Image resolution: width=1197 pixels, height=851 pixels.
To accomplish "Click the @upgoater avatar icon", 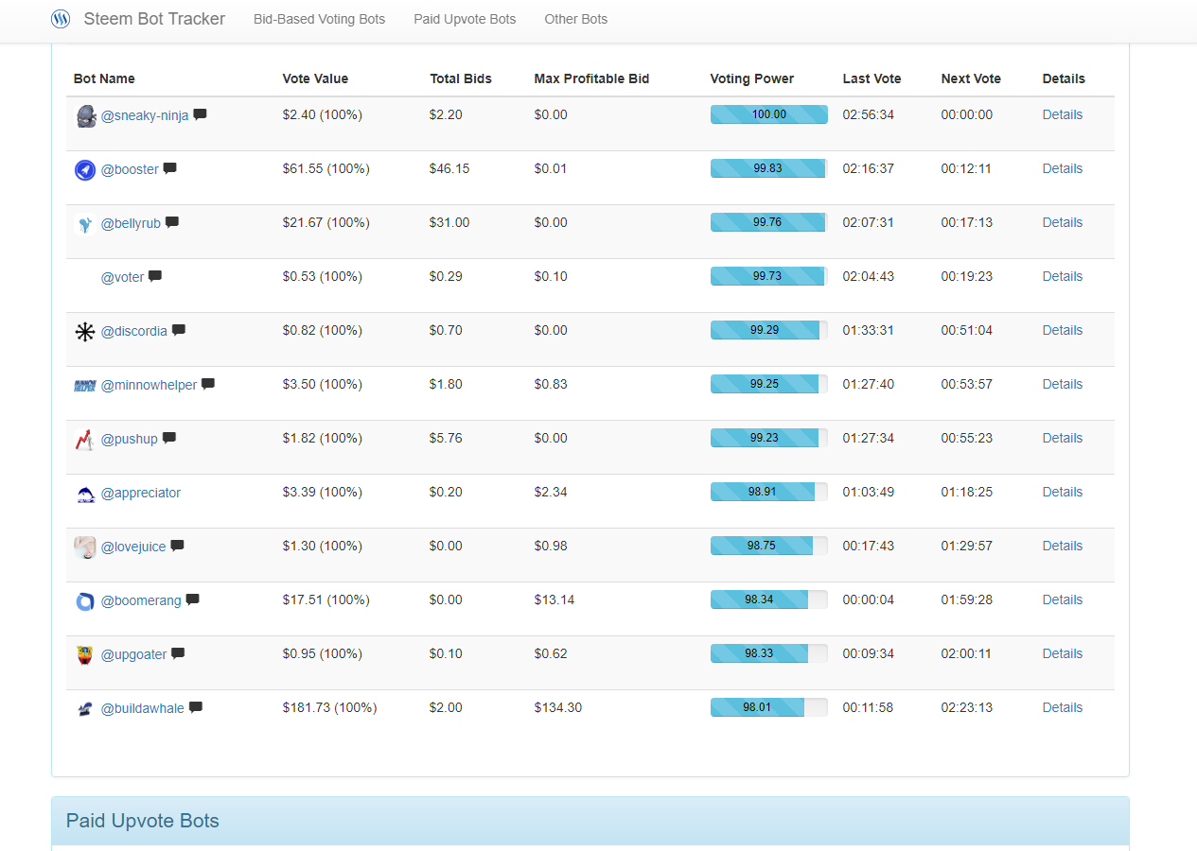I will coord(85,655).
